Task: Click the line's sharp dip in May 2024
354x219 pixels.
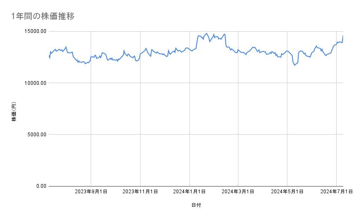Action: (295, 65)
